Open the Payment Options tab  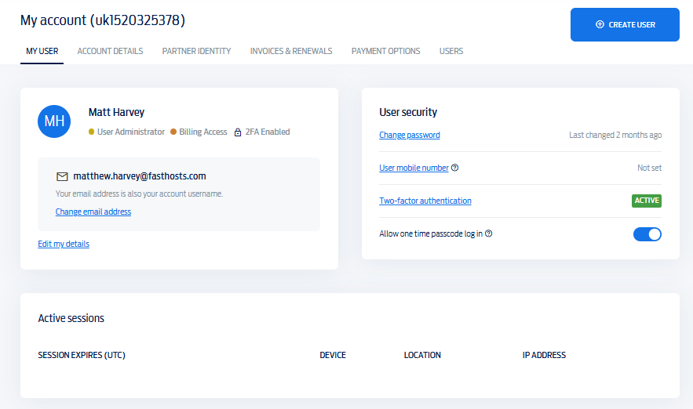pyautogui.click(x=386, y=51)
